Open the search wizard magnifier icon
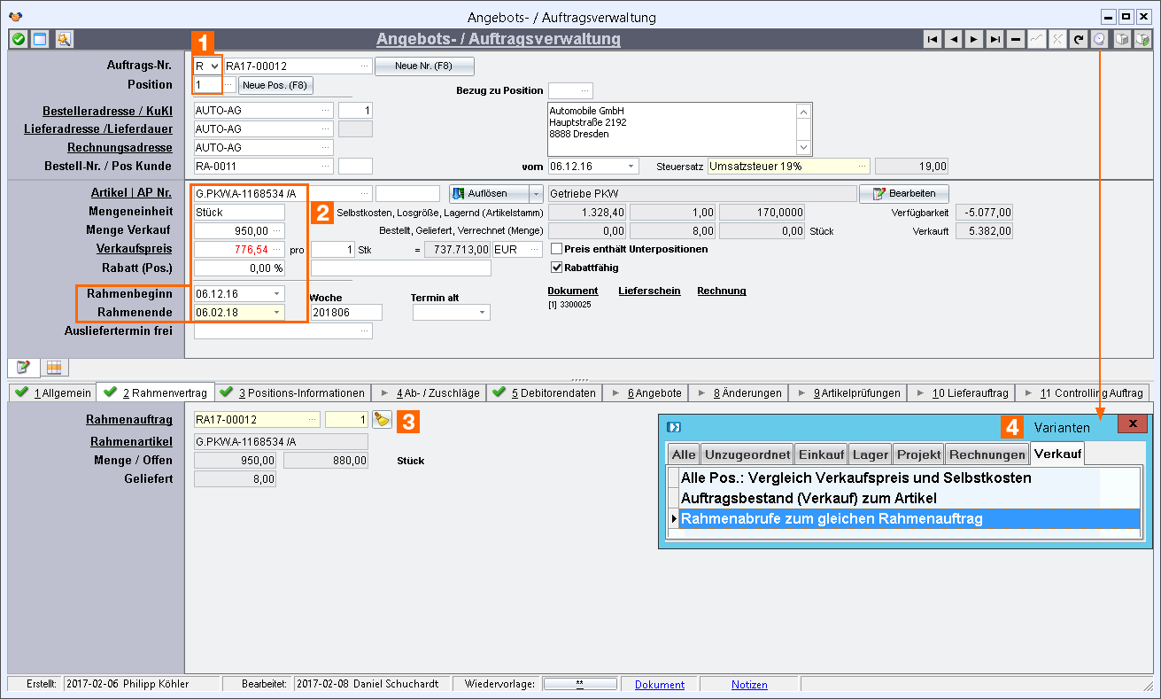Viewport: 1161px width, 699px height. [64, 39]
